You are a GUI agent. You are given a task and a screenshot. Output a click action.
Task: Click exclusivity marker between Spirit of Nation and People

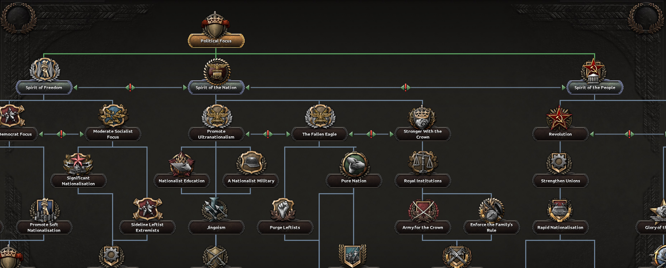[406, 87]
